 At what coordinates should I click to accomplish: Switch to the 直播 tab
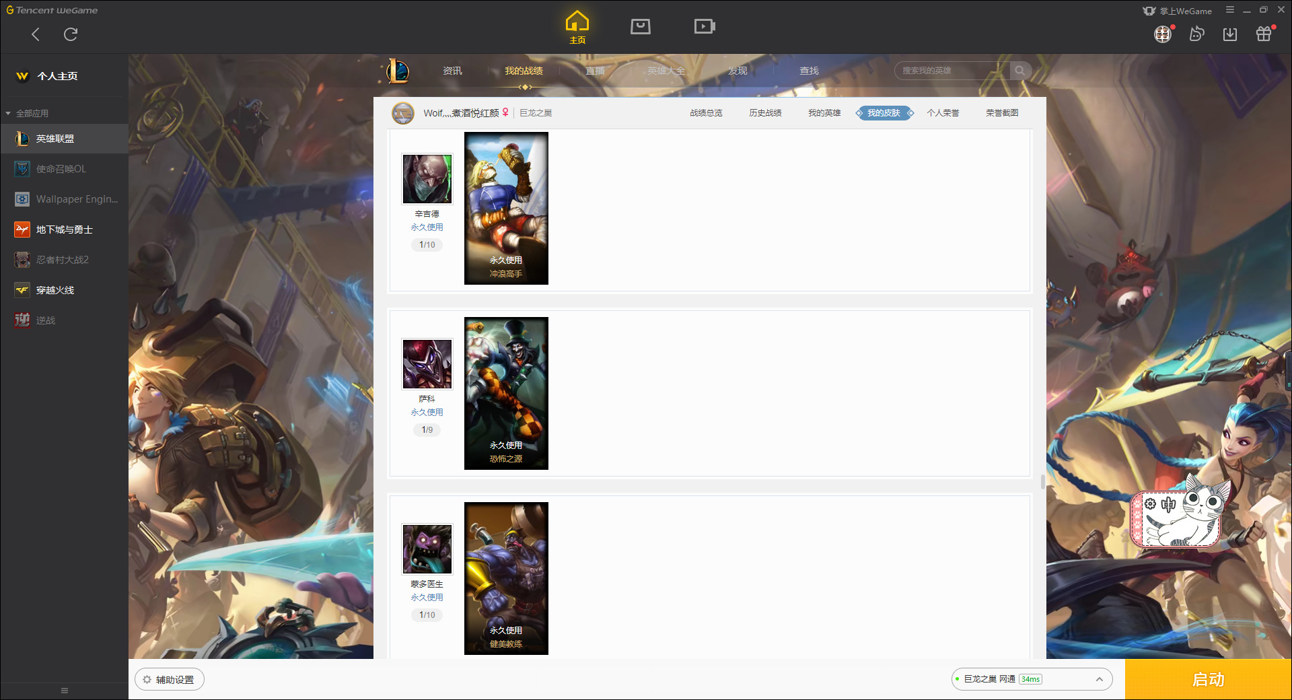click(x=595, y=71)
